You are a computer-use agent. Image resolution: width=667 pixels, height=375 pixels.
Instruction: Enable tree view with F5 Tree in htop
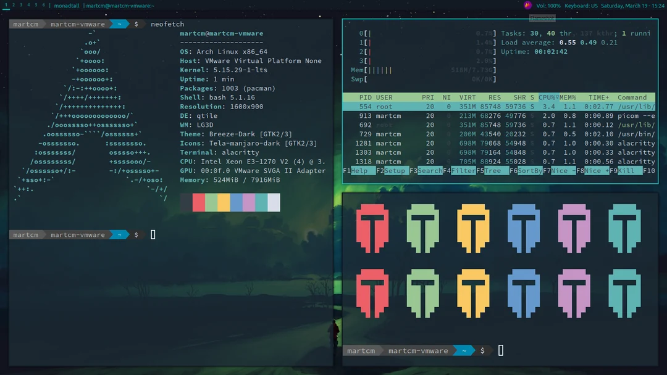[492, 171]
